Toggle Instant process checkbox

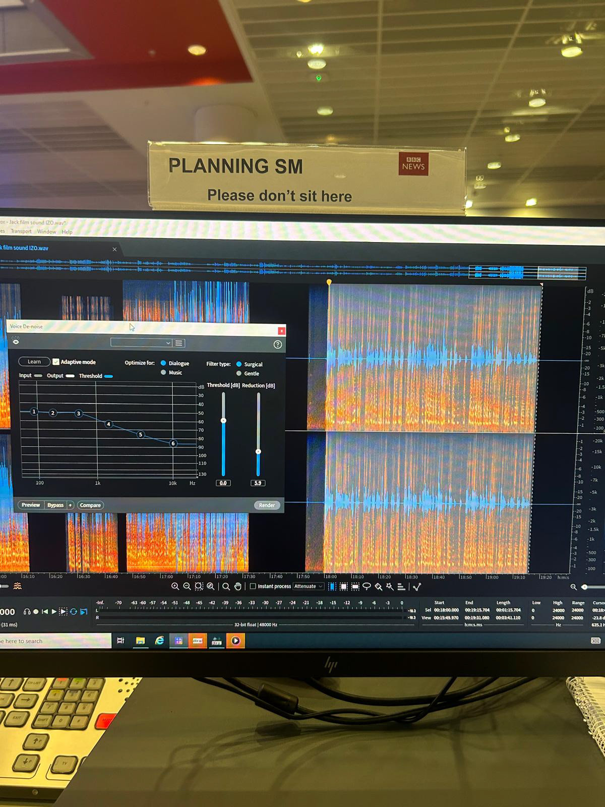click(x=253, y=586)
